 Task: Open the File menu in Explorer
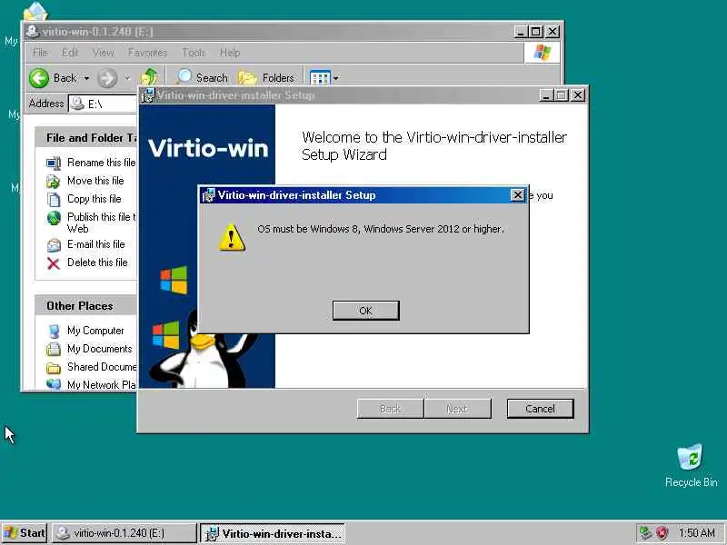point(40,53)
